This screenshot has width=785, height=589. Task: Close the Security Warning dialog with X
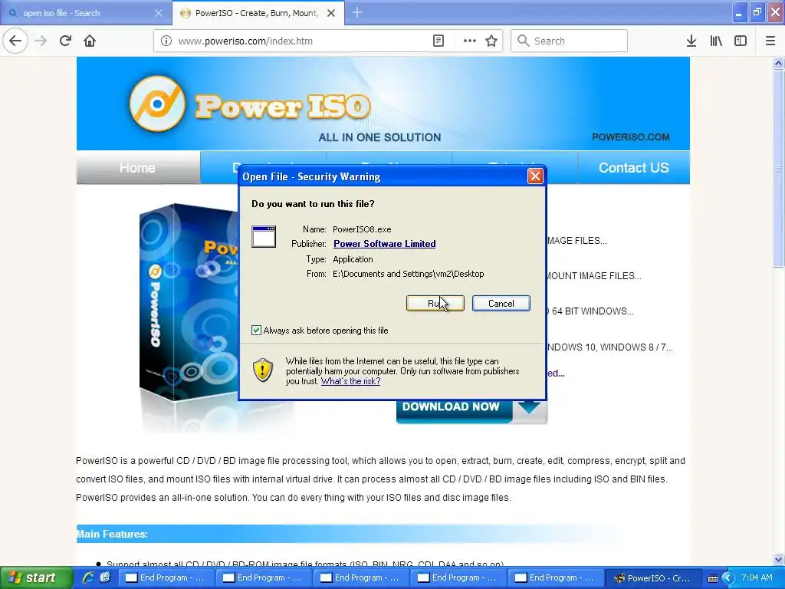coord(535,176)
